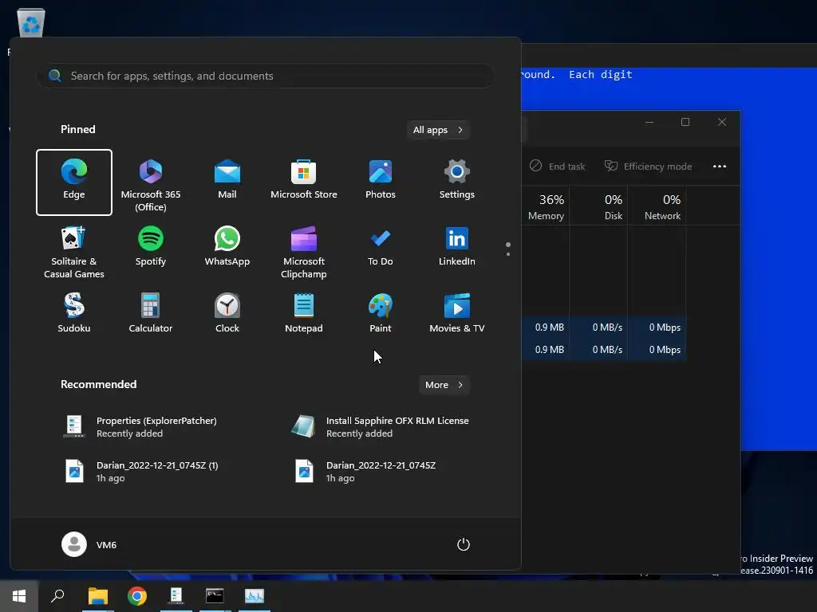Open taskbar Search magnifier
Viewport: 817px width, 612px height.
tap(57, 596)
